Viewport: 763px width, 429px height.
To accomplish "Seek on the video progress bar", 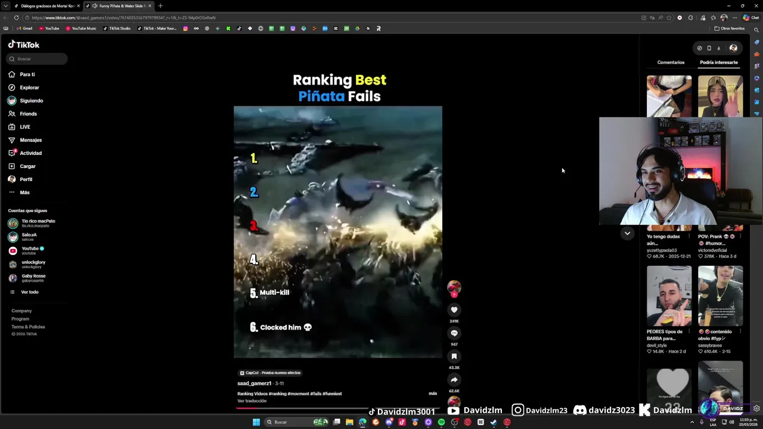I will [338, 408].
